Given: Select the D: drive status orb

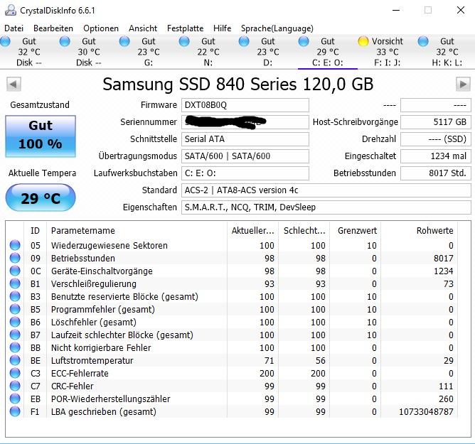Looking at the screenshot, I should 244,41.
